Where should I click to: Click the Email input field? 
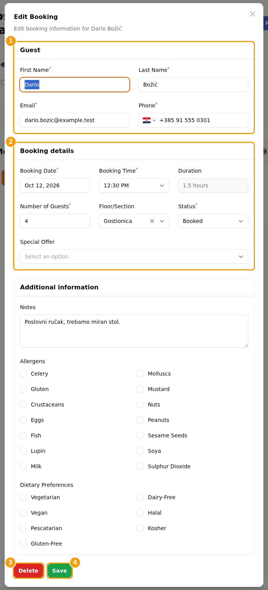click(x=75, y=120)
